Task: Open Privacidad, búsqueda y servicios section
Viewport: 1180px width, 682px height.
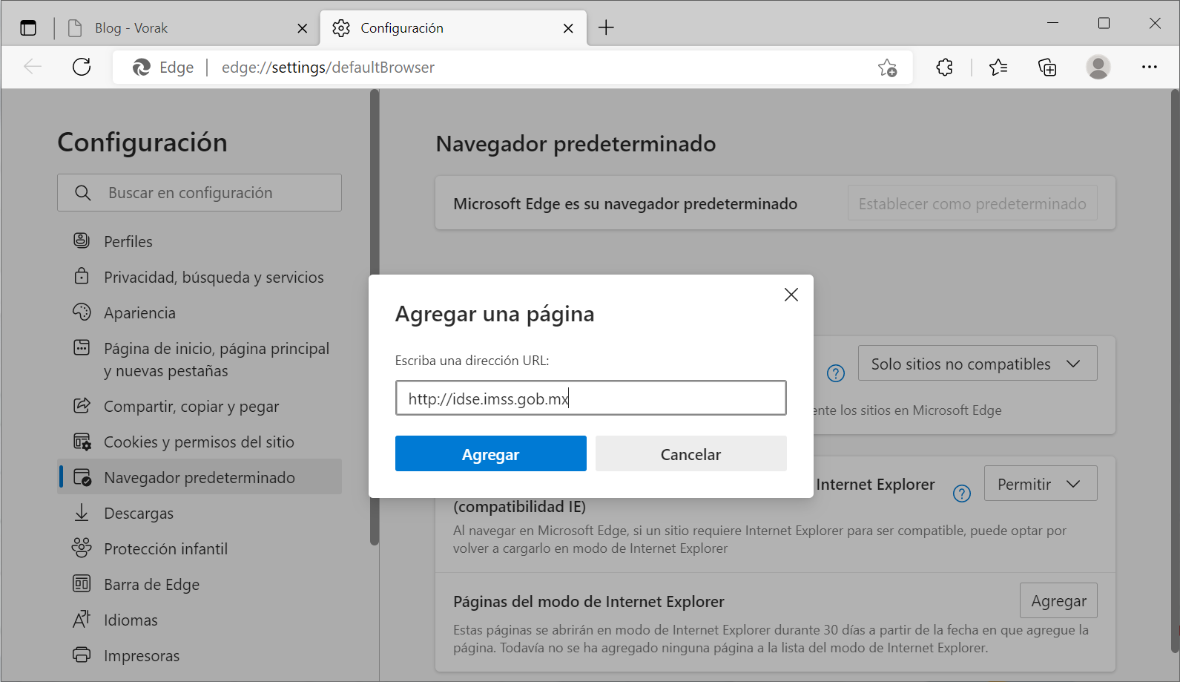Action: coord(200,277)
